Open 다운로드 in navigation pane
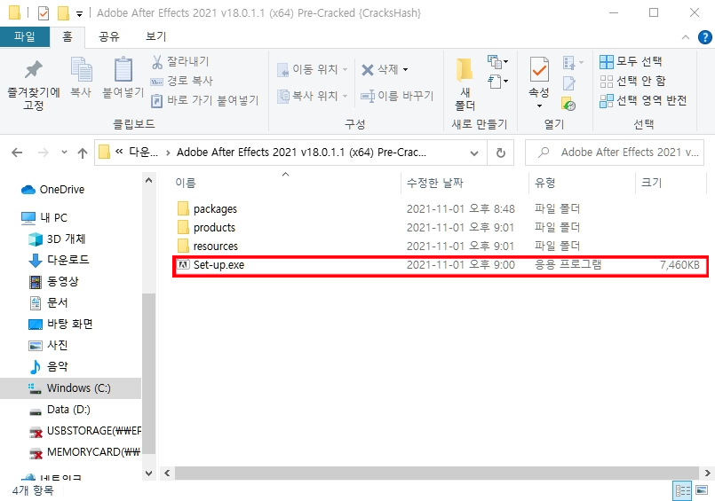Screen dimensions: 715x501 (68, 260)
